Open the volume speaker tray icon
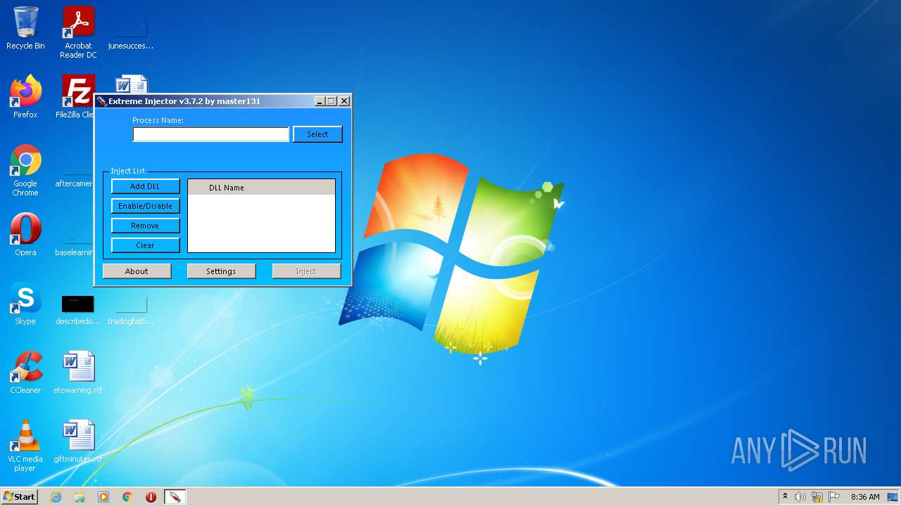 pos(800,497)
